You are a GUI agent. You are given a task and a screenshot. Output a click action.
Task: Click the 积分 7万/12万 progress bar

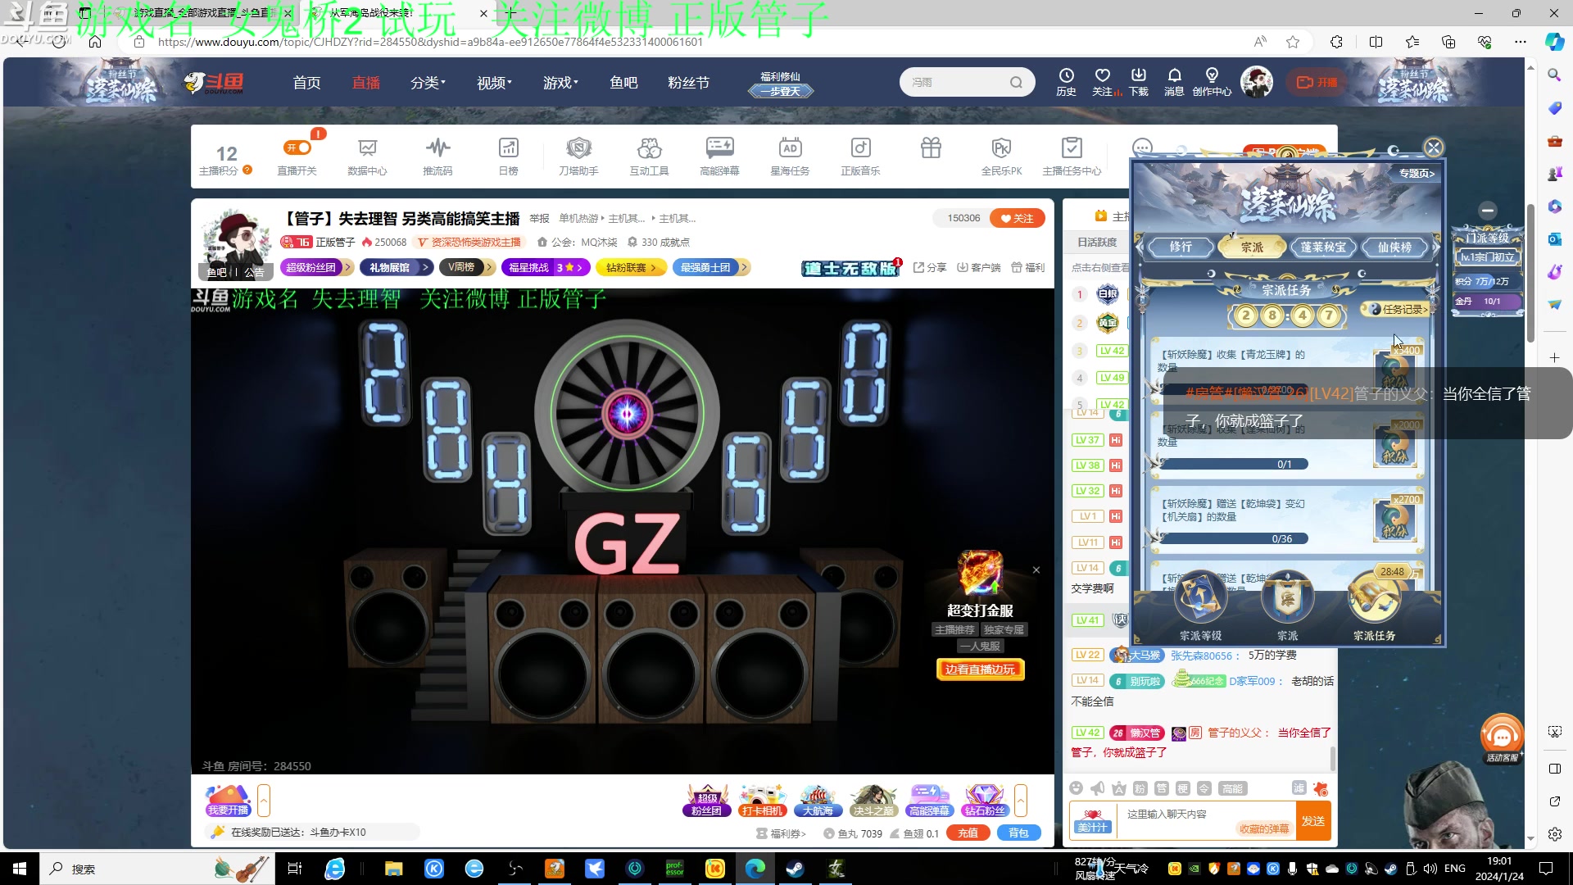pos(1487,281)
